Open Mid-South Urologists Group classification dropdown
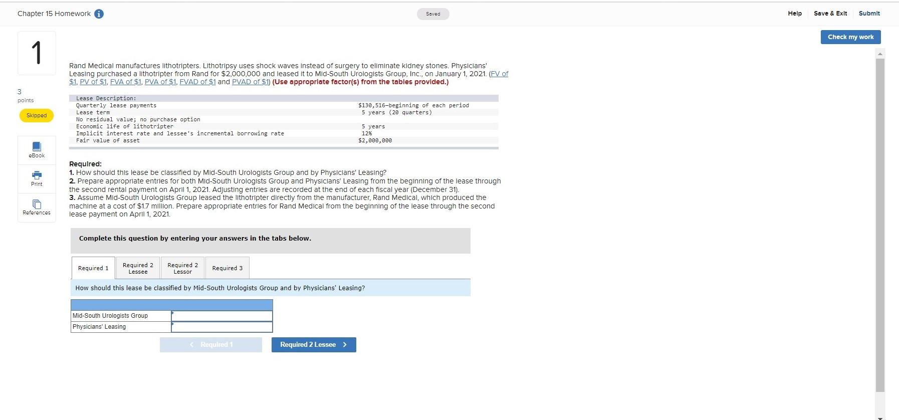The height and width of the screenshot is (420, 899). pos(222,316)
